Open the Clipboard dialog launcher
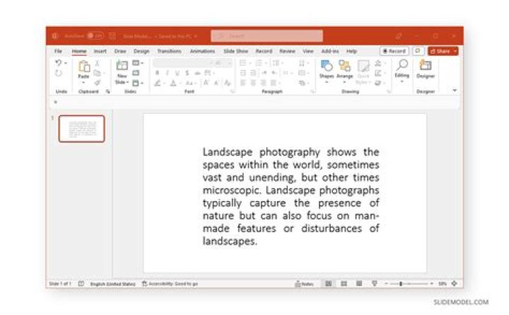 pos(107,92)
